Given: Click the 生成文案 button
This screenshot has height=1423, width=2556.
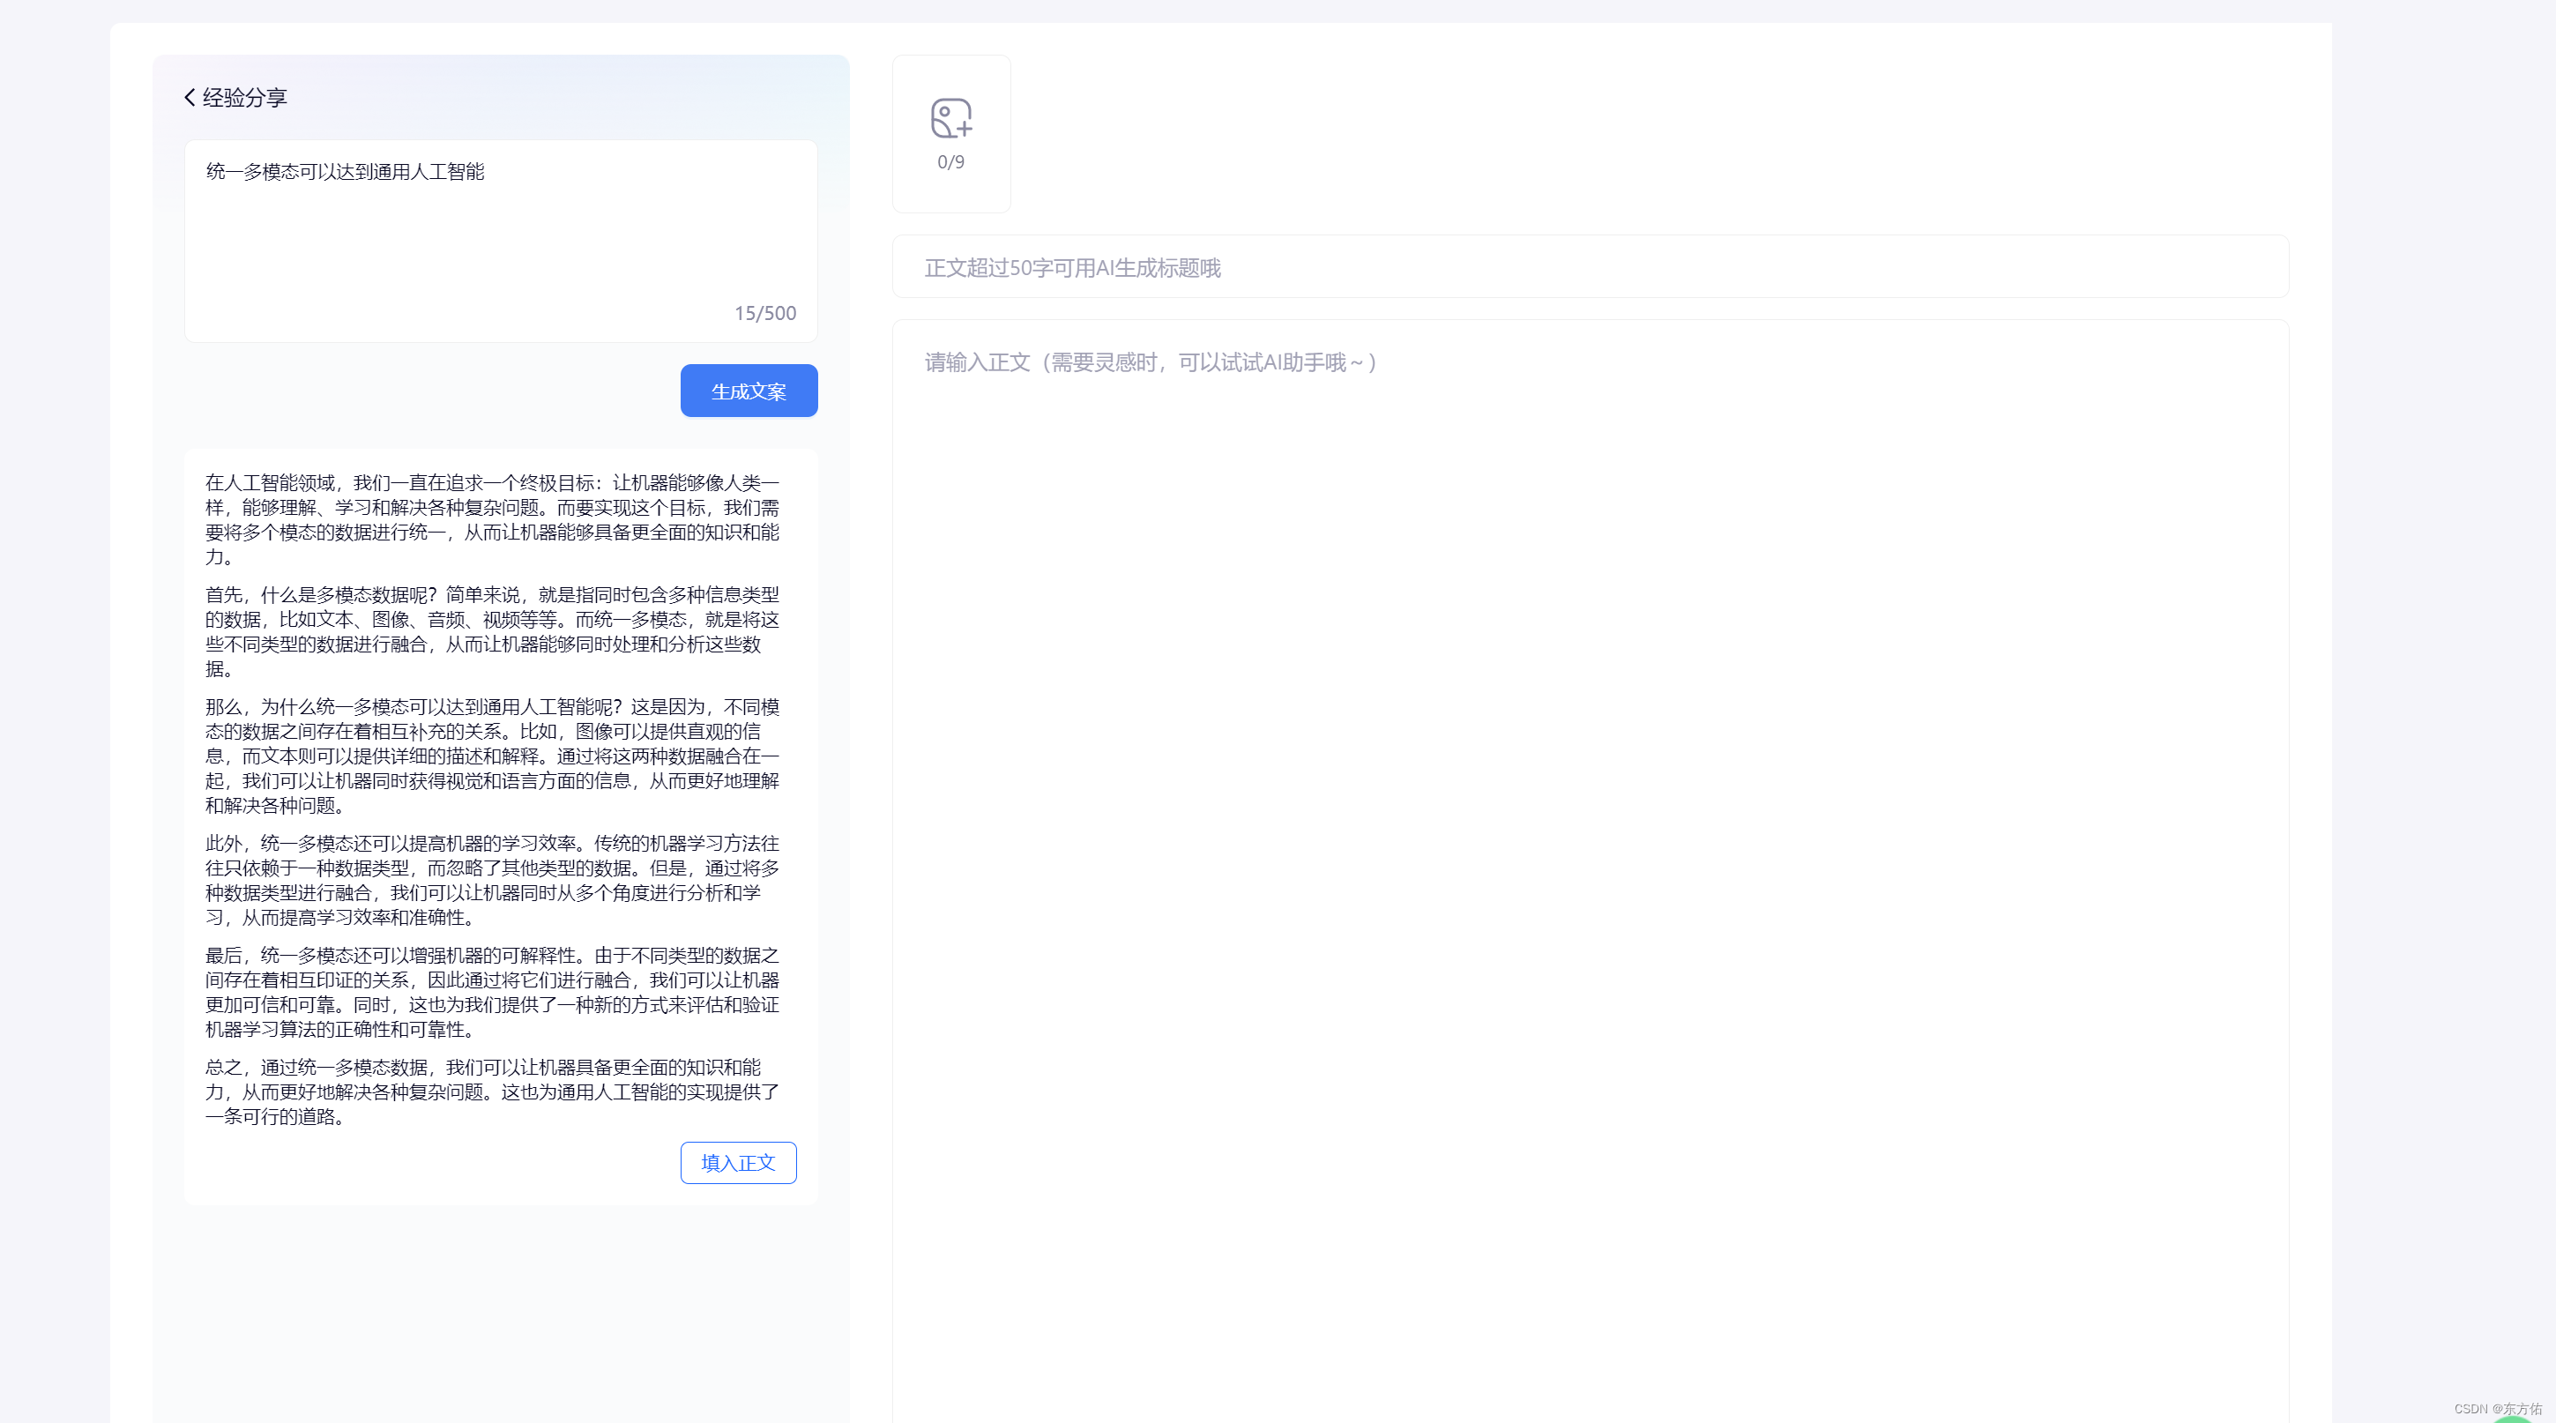Looking at the screenshot, I should click(749, 391).
